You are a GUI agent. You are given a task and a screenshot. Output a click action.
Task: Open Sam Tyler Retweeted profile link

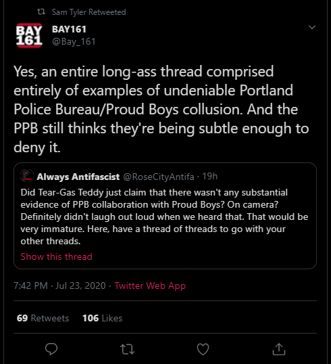pyautogui.click(x=88, y=12)
